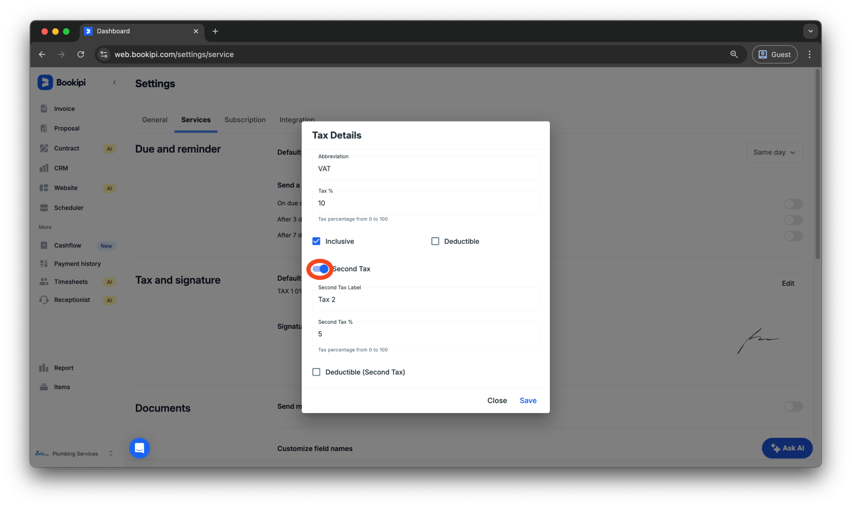
Task: Close the Tax Details dialog
Action: [497, 401]
